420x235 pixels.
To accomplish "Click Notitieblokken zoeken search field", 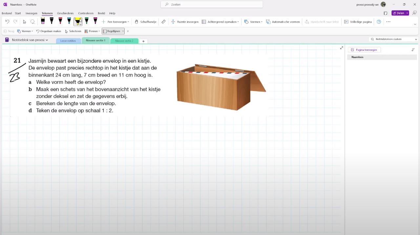I will click(392, 39).
